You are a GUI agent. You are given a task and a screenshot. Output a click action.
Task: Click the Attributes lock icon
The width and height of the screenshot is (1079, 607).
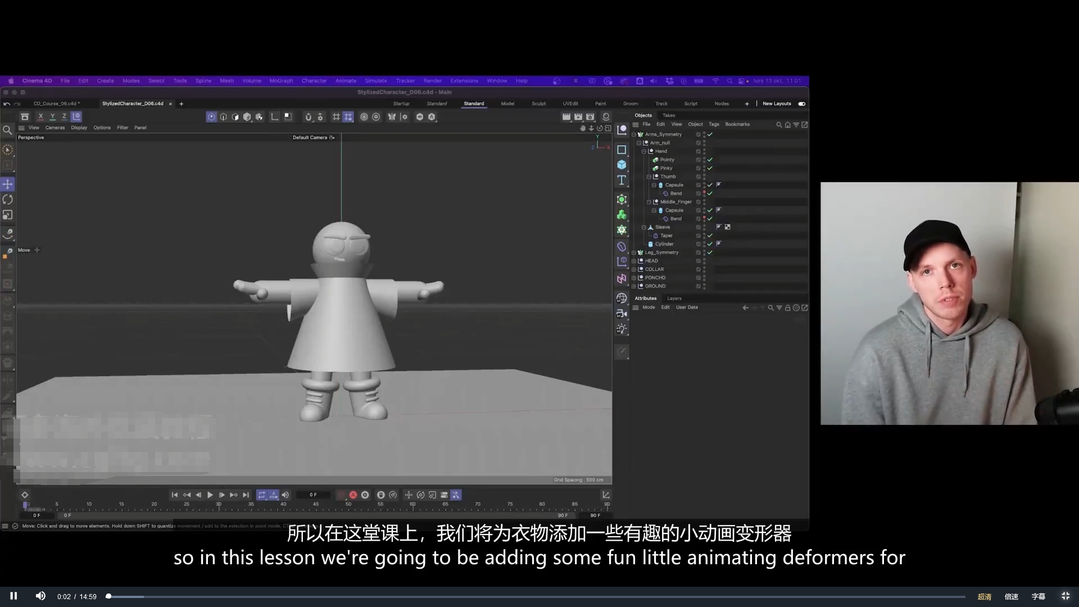coord(787,308)
